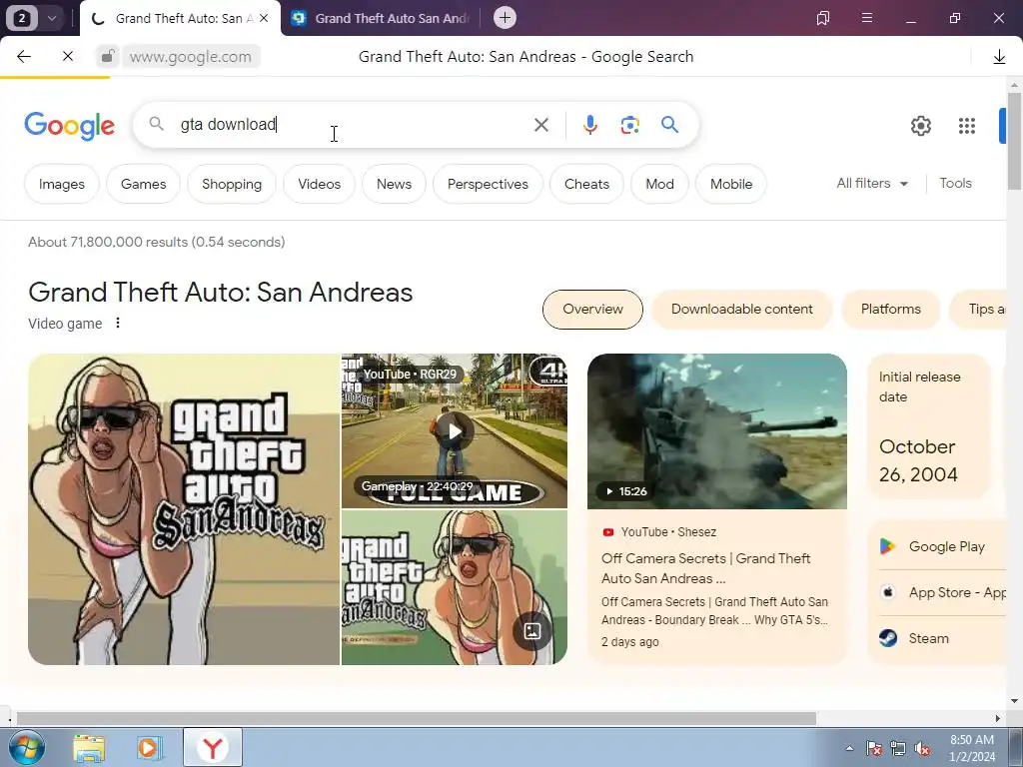This screenshot has width=1023, height=767.
Task: Open the large San Andreas cover image
Action: 184,509
